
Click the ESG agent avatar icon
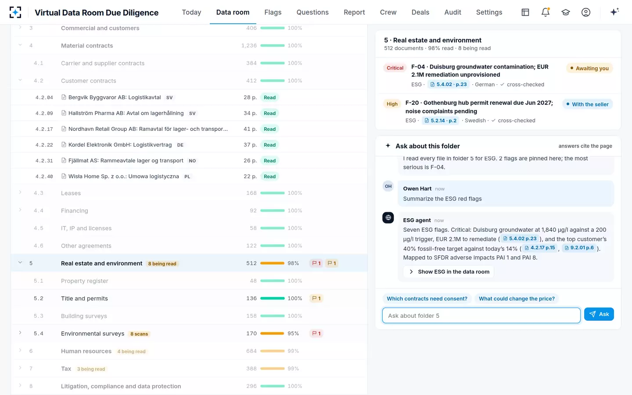pos(388,218)
